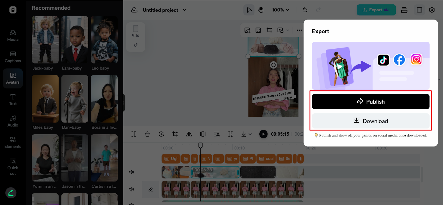The image size is (443, 205).
Task: Mute the avatar video track
Action: (x=132, y=189)
